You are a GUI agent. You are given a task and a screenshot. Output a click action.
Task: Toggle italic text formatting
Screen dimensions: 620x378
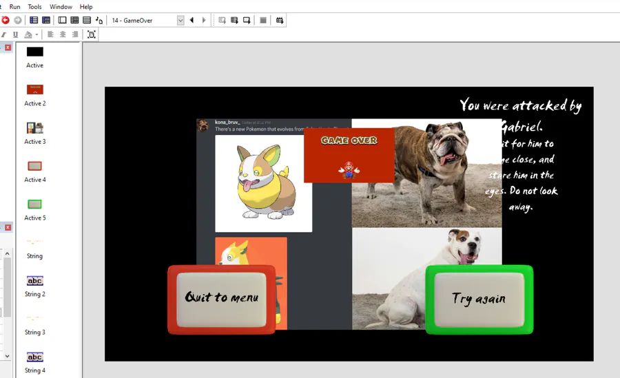tap(3, 34)
